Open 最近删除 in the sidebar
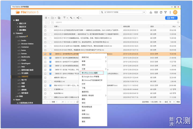This screenshot has width=193, height=129. pos(23,30)
